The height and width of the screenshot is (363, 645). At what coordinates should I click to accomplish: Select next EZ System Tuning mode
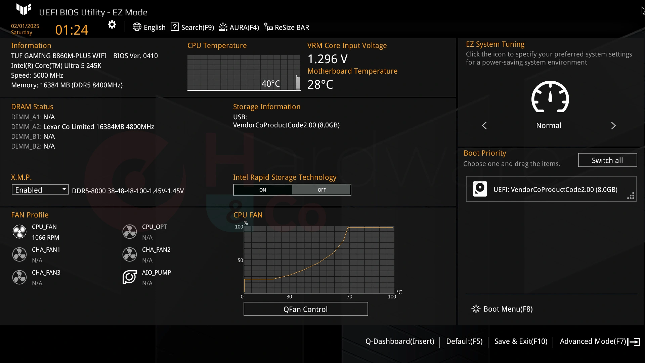click(613, 125)
